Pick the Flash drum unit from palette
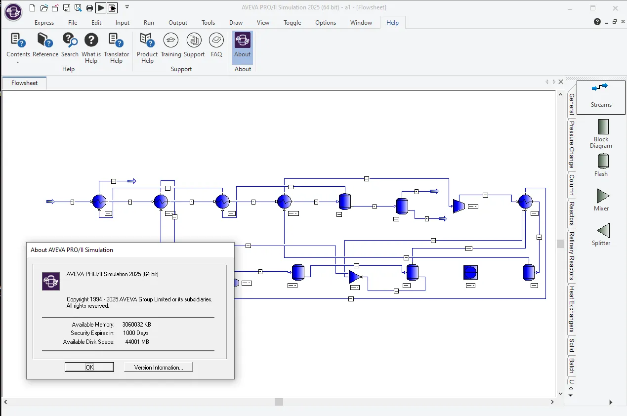Image resolution: width=627 pixels, height=416 pixels. 601,165
